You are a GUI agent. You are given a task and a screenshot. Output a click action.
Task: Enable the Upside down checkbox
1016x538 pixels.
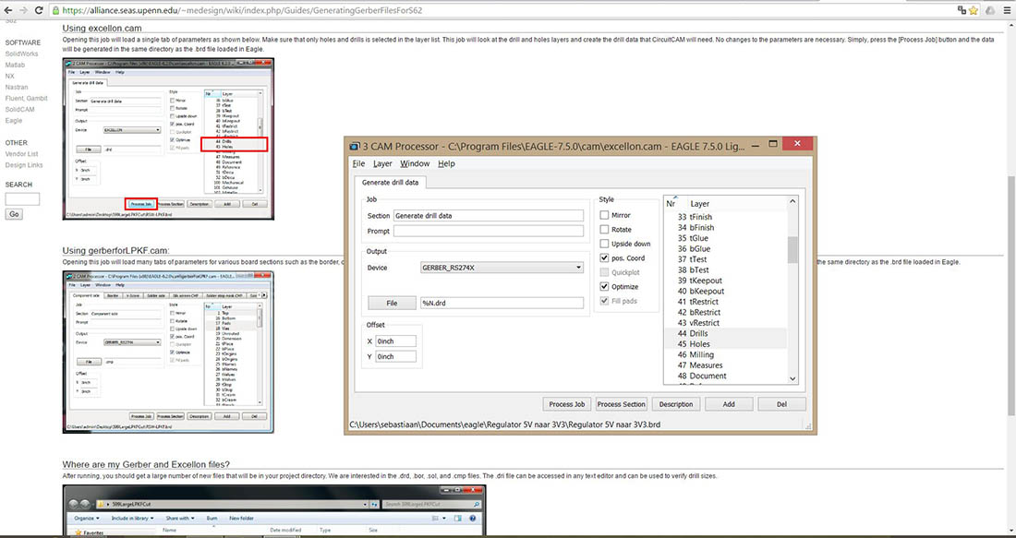coord(605,244)
